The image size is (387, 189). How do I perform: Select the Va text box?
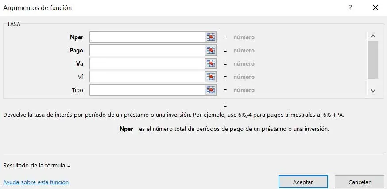pyautogui.click(x=147, y=64)
